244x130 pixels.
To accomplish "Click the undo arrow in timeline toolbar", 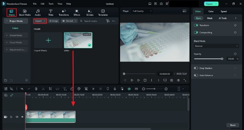I will [22, 89].
